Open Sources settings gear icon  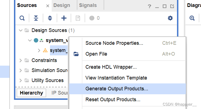click(170, 18)
